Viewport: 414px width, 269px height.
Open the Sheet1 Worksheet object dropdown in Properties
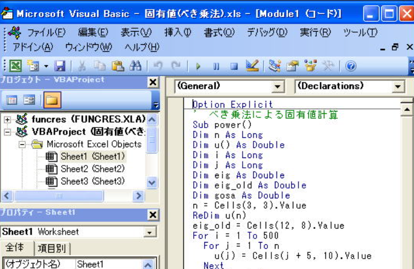pos(149,232)
